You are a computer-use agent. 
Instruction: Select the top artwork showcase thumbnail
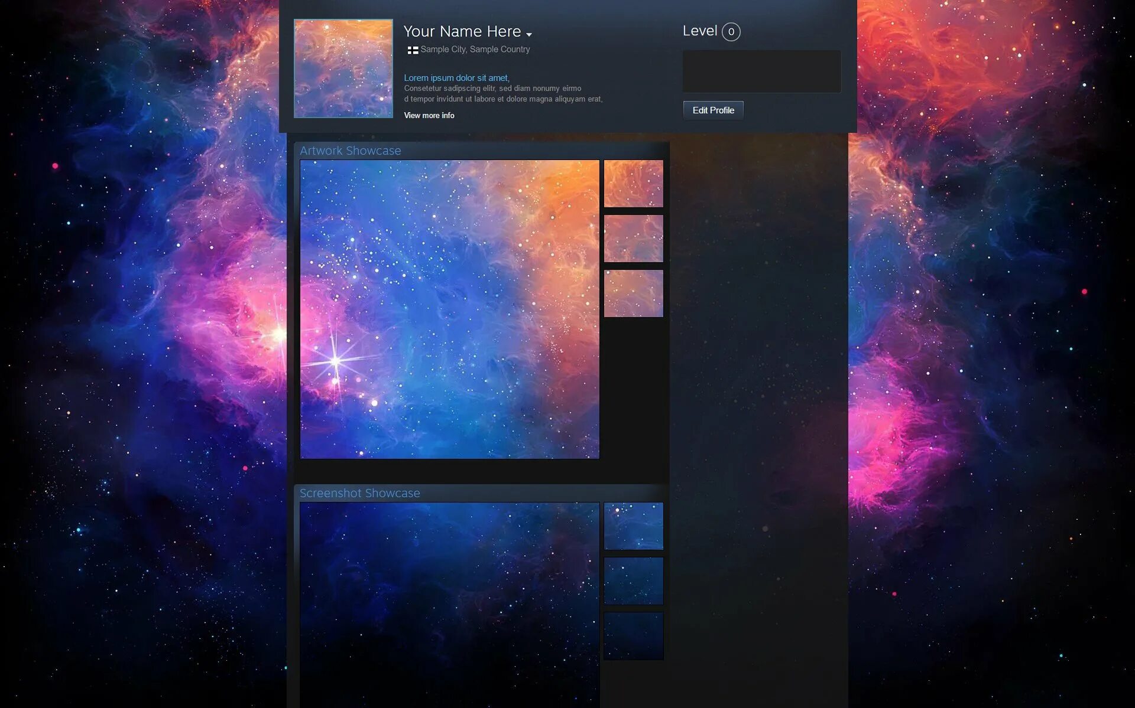click(633, 184)
